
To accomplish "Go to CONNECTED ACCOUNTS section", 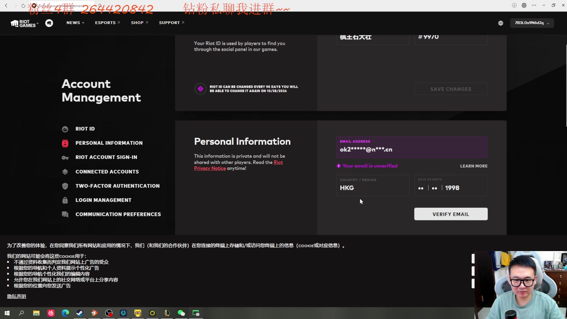I will [107, 172].
